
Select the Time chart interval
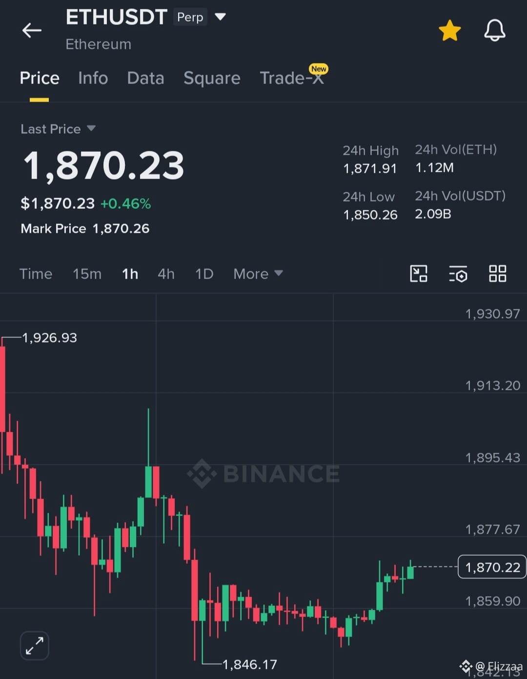[x=36, y=274]
